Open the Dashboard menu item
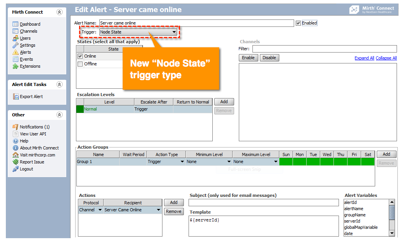The width and height of the screenshot is (404, 244). coord(30,24)
